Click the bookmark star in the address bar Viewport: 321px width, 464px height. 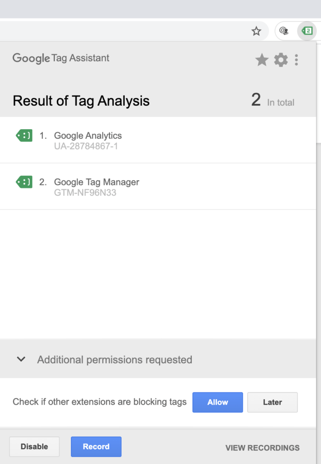(256, 31)
